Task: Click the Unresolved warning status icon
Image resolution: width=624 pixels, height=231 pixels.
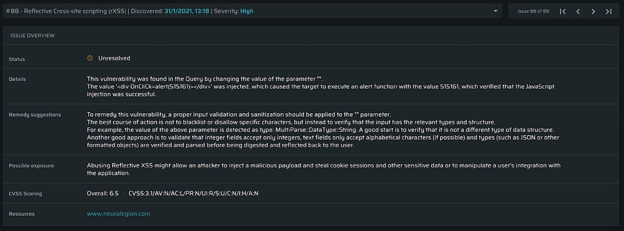Action: coord(90,58)
